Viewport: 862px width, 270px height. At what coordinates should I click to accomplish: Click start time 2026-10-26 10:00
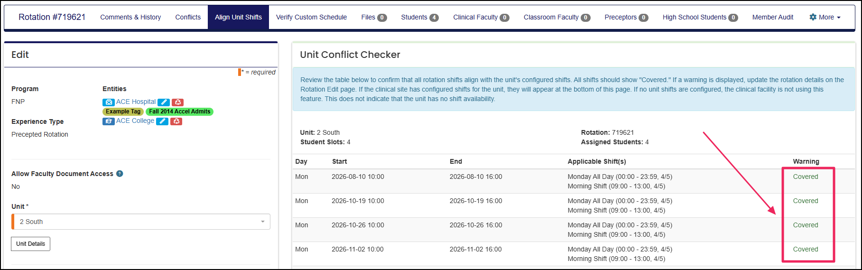point(358,225)
